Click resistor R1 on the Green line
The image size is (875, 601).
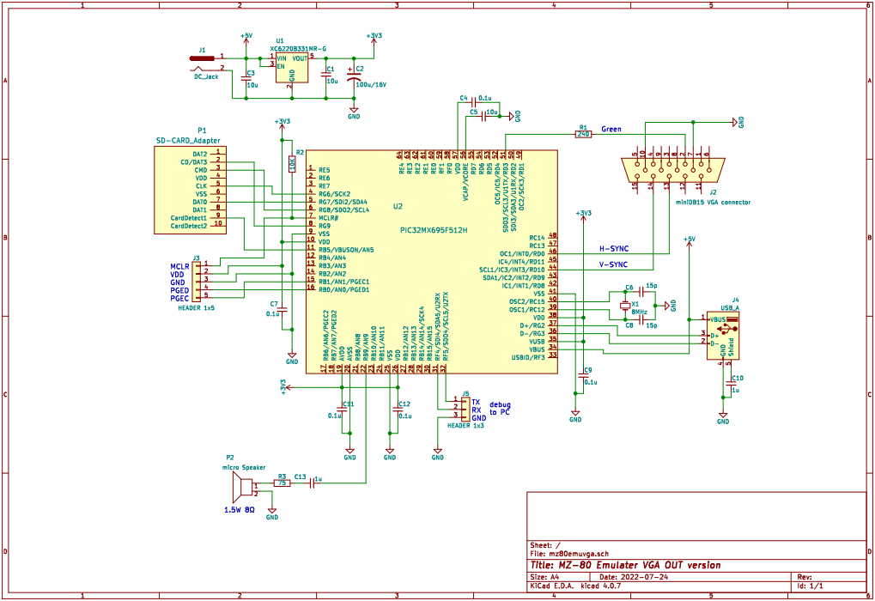[583, 134]
